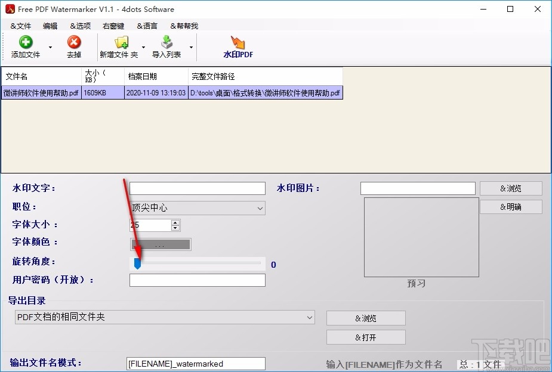This screenshot has width=552, height=372.
Task: Click the rotation value 0 label
Action: click(273, 265)
